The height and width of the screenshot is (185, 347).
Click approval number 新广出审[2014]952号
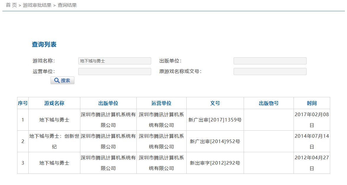tap(215, 141)
